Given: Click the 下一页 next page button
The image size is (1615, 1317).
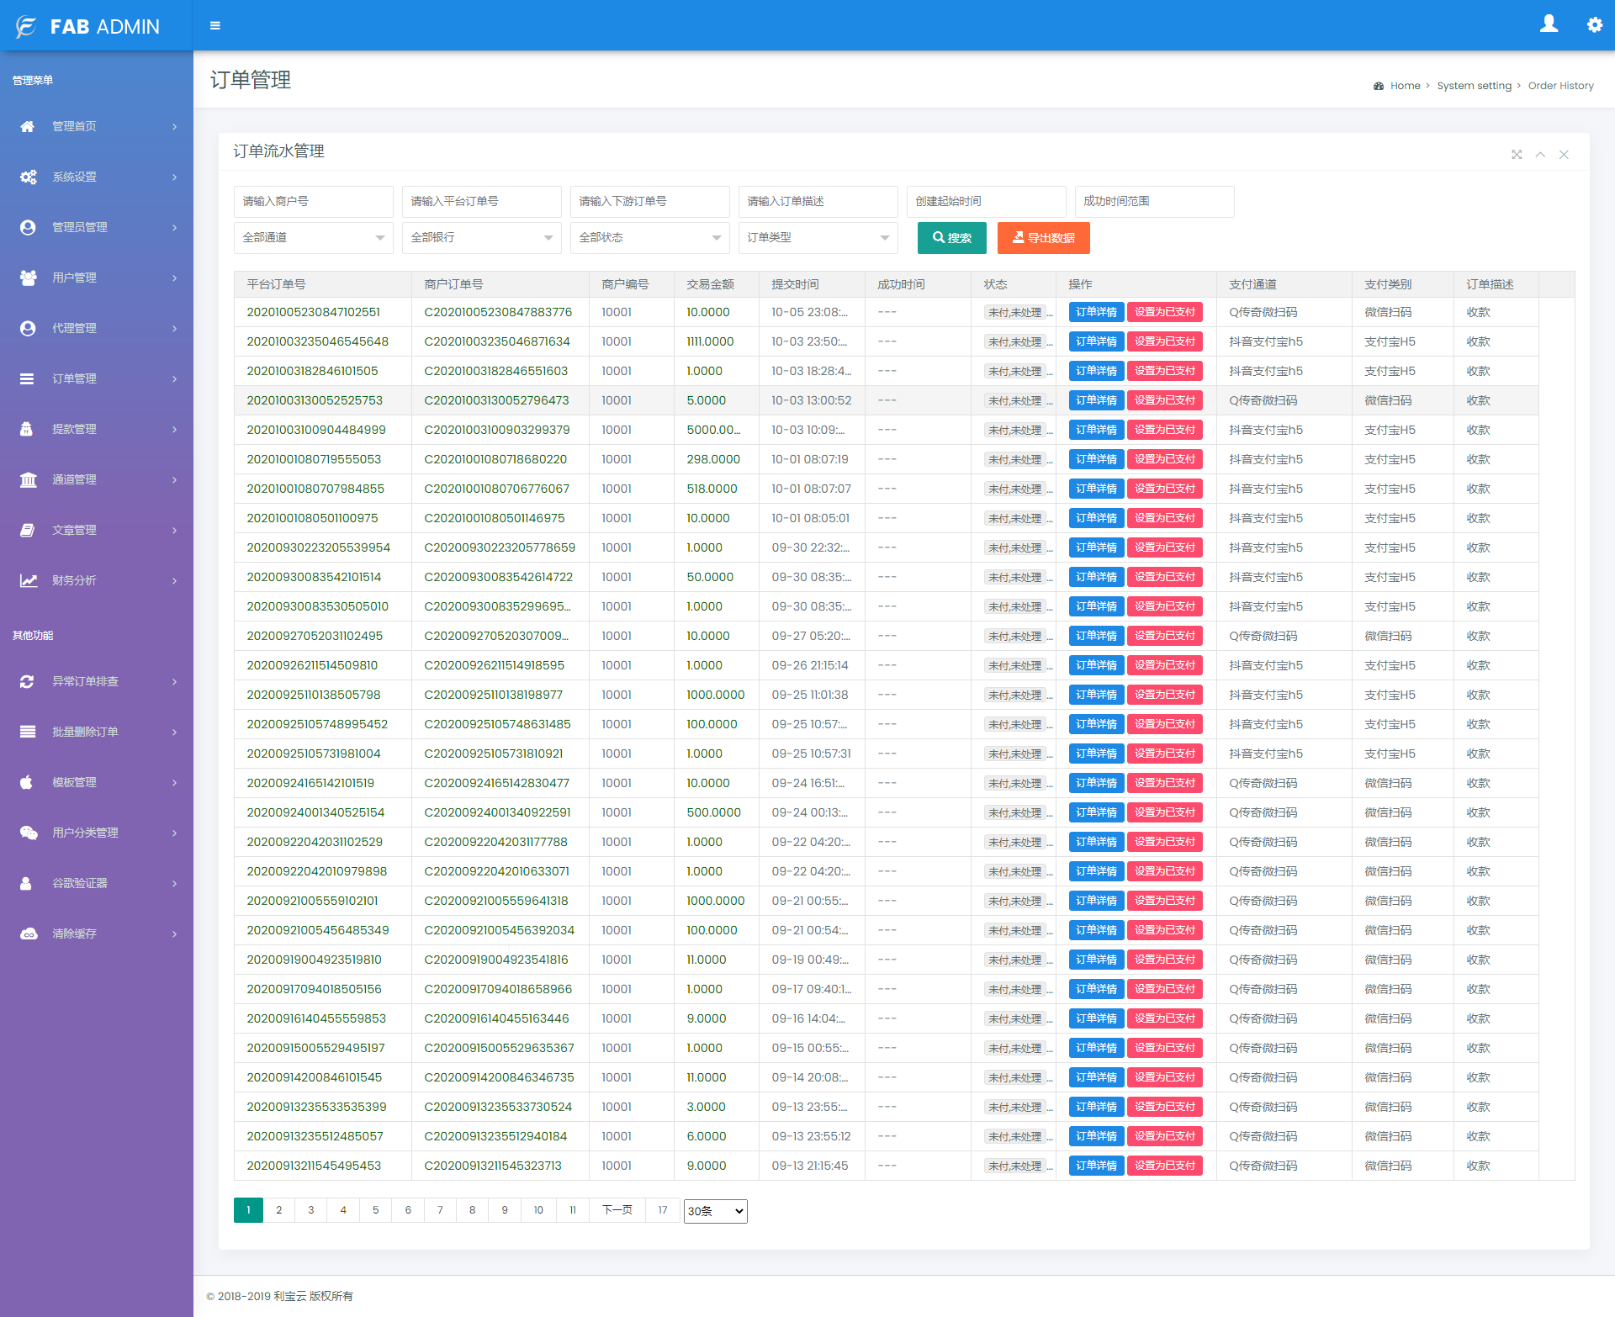Looking at the screenshot, I should coord(617,1210).
